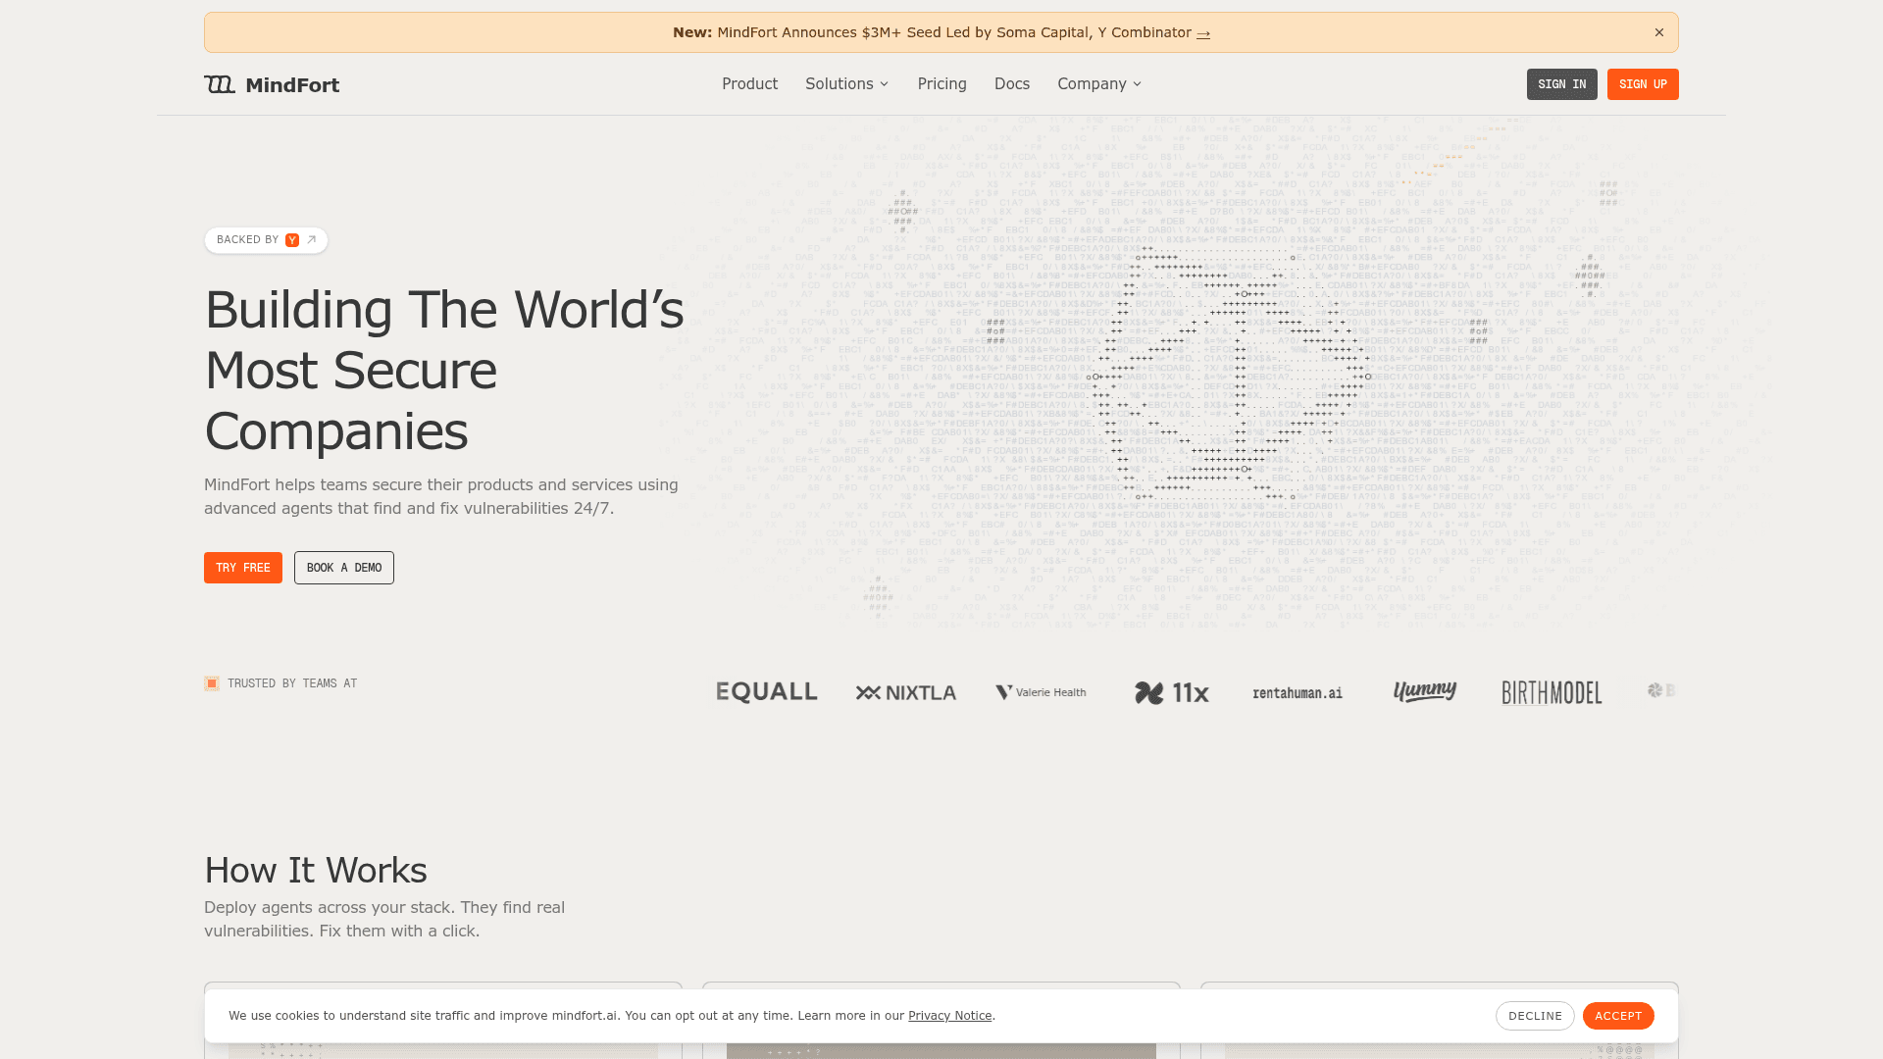Image resolution: width=1883 pixels, height=1059 pixels.
Task: Click the 'How It Works' heading
Action: click(x=316, y=871)
